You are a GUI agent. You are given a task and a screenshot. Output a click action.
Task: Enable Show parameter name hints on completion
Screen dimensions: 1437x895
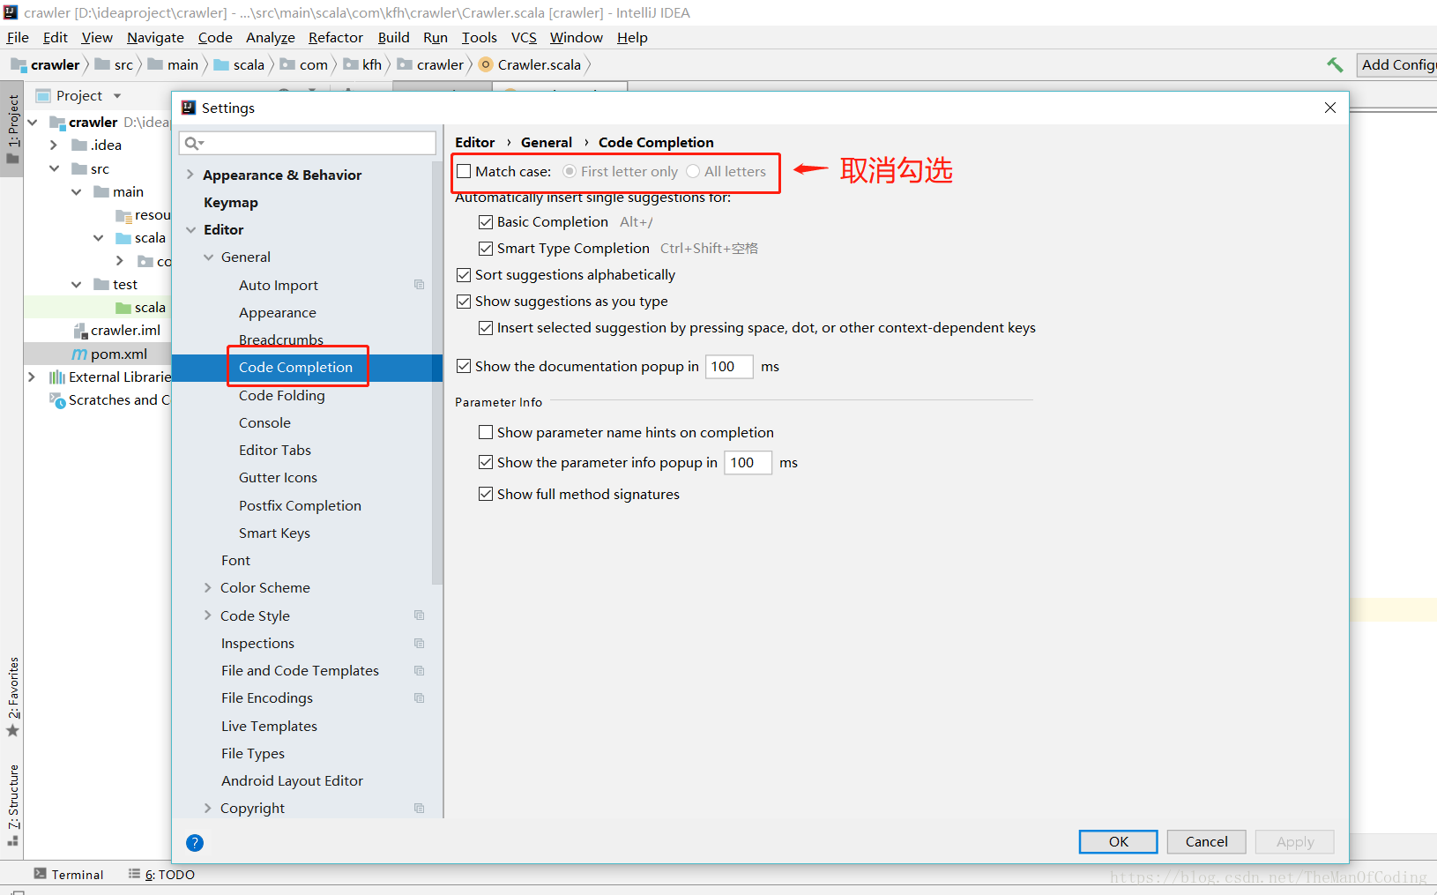(486, 432)
